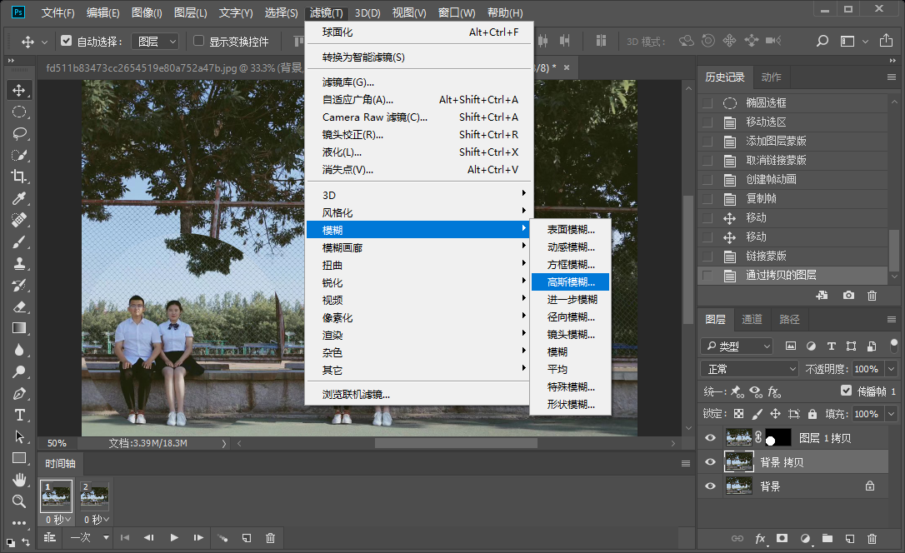Delete selected frame in timeline
905x553 pixels.
[270, 538]
